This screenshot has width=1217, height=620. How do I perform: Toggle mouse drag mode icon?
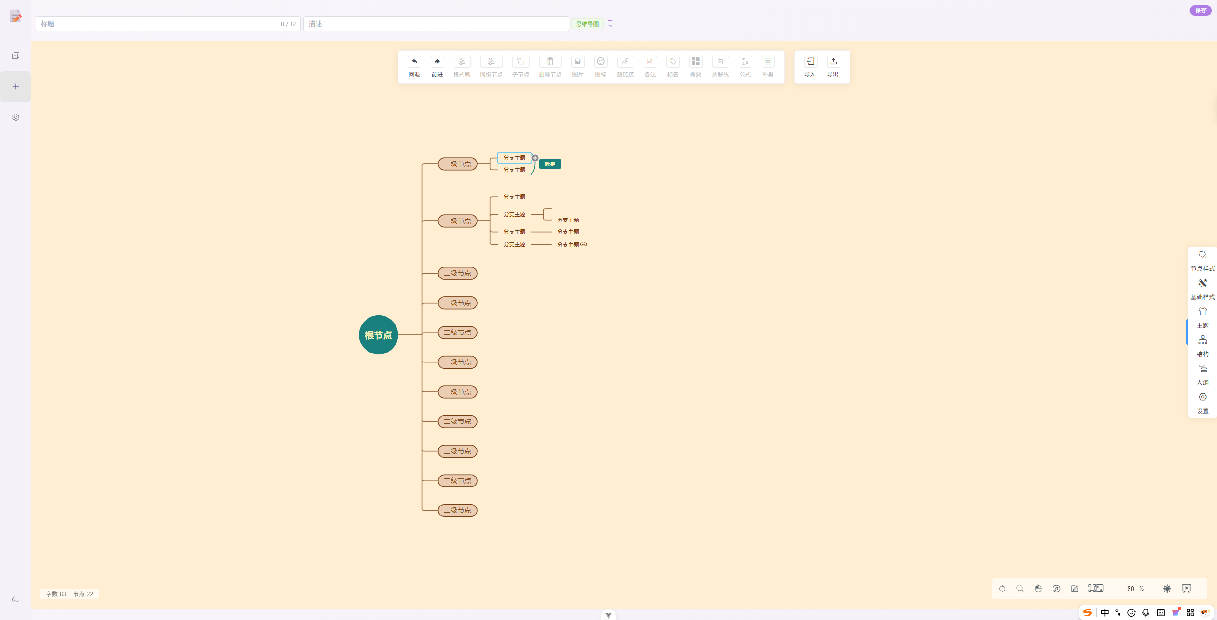(x=1038, y=589)
